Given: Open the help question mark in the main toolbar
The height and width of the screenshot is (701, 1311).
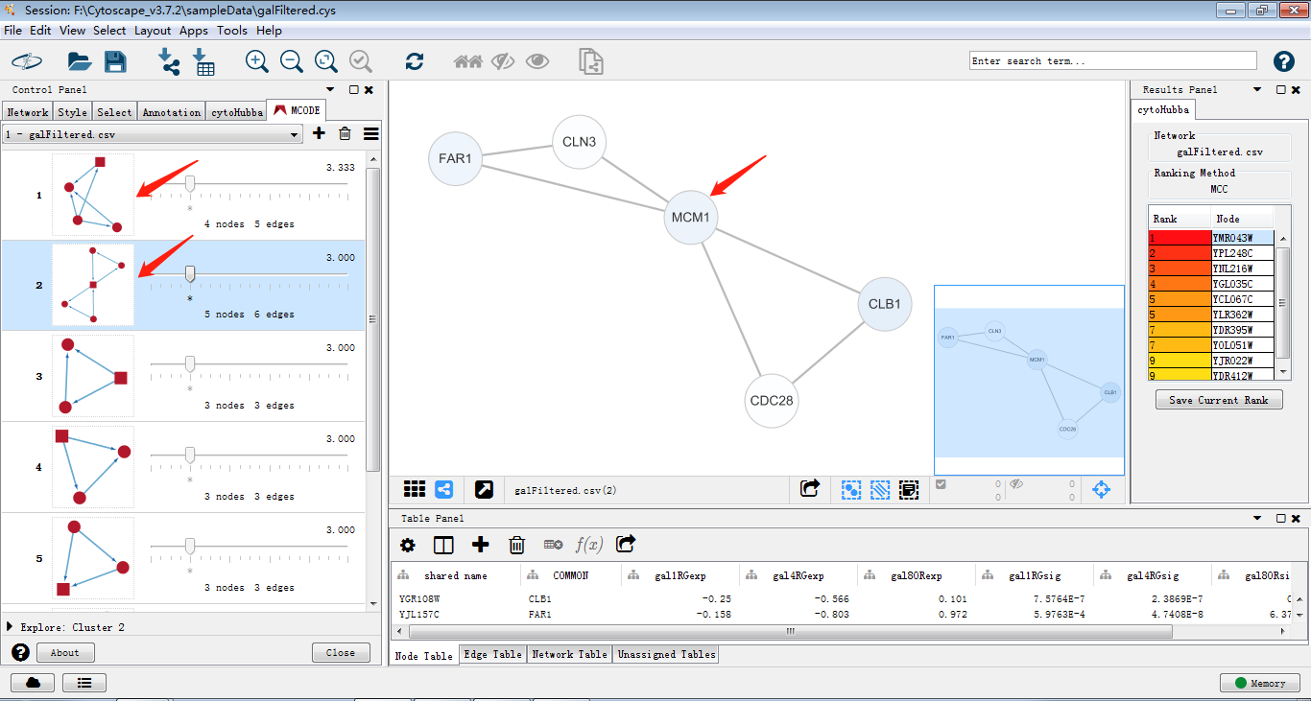Looking at the screenshot, I should point(1284,61).
